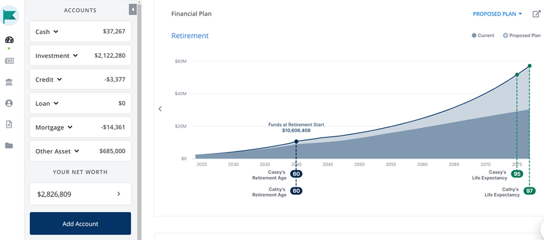Open the spending card icon in sidebar

point(9,61)
